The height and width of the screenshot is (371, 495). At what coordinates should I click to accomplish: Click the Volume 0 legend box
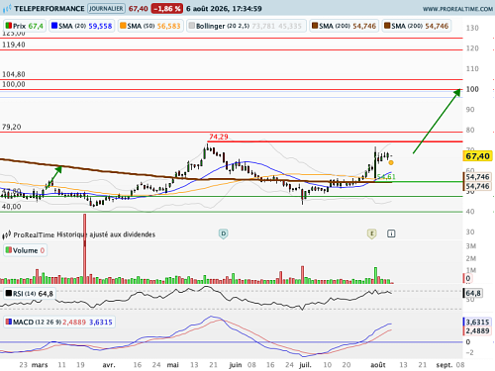click(x=25, y=250)
